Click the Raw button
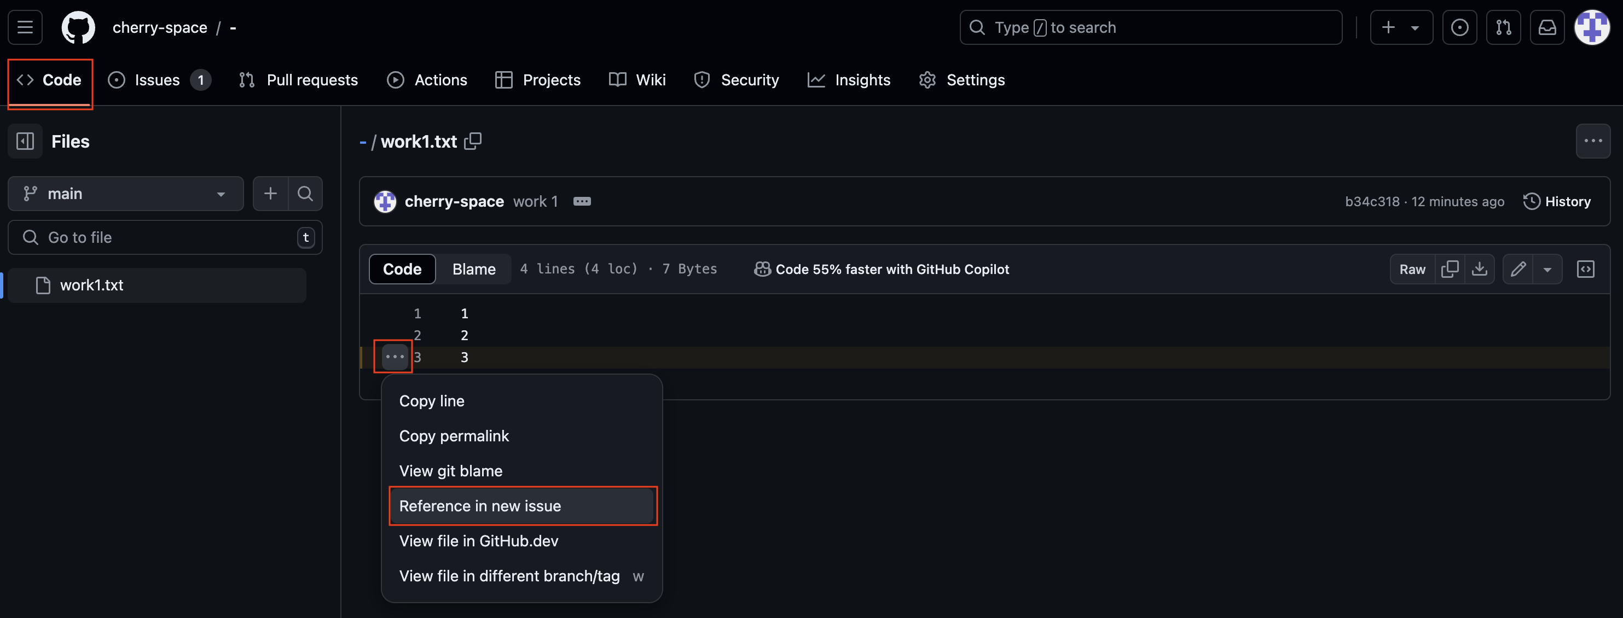 click(1412, 269)
